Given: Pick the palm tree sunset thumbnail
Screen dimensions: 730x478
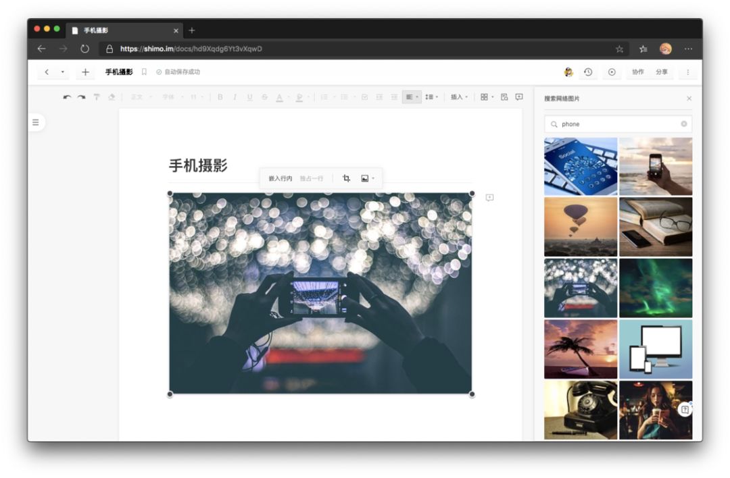Looking at the screenshot, I should (x=581, y=349).
